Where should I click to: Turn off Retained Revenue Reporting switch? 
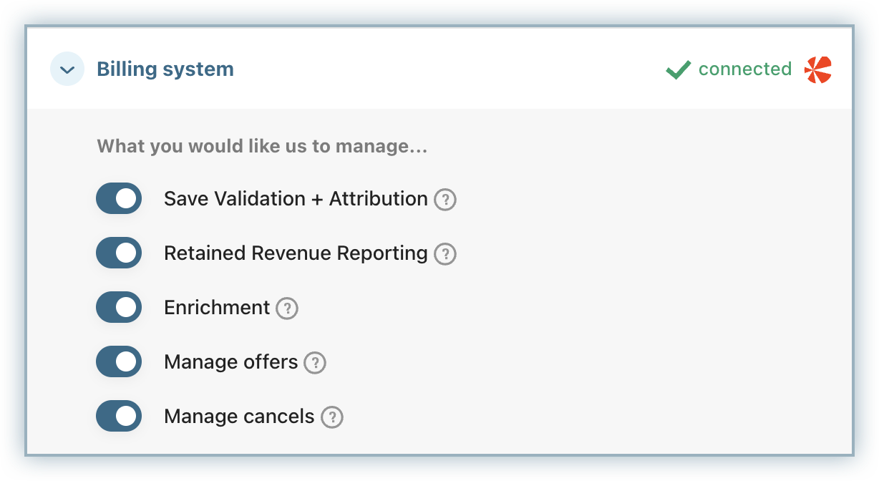click(119, 253)
